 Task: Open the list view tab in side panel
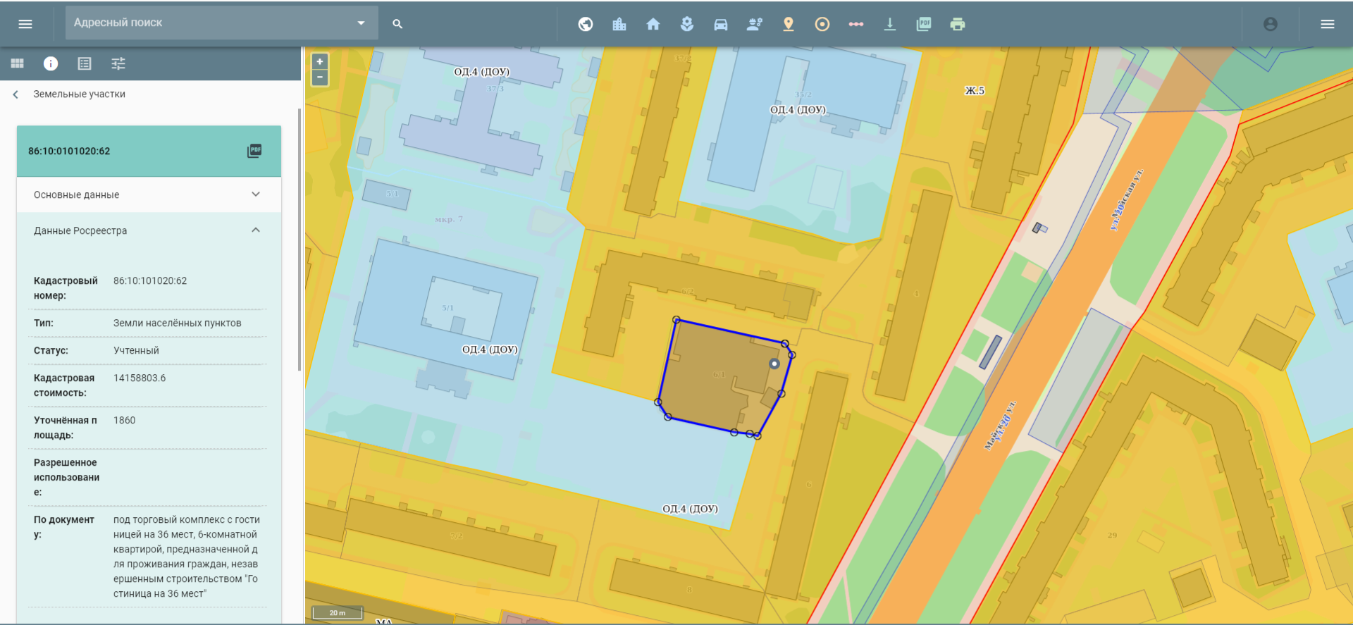[85, 63]
